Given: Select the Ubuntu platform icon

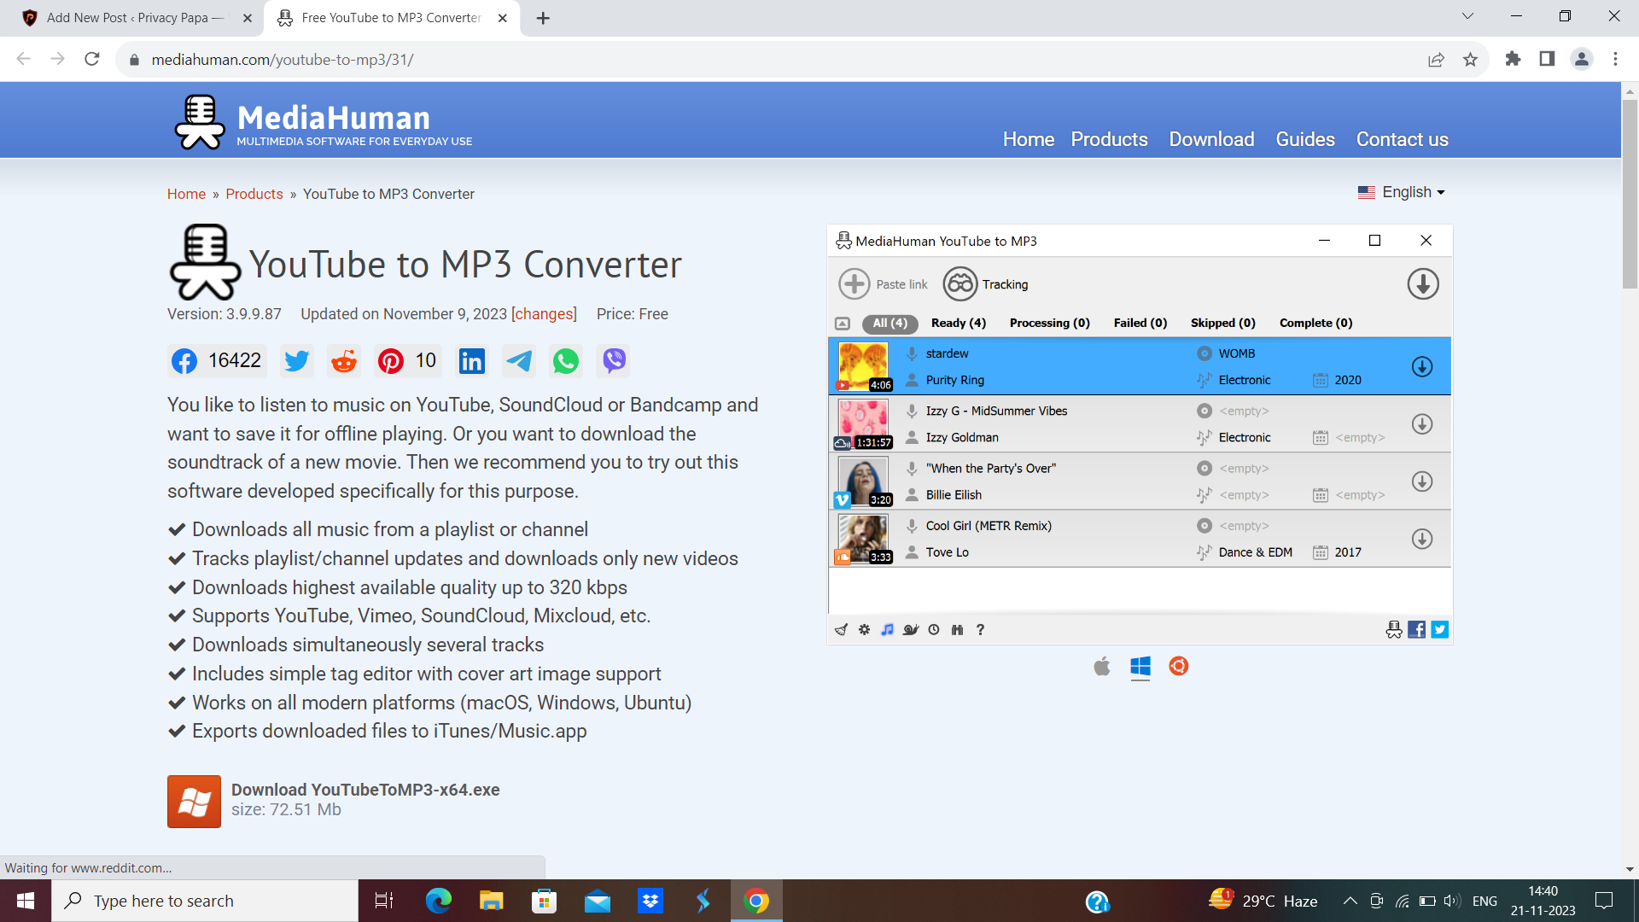Looking at the screenshot, I should coord(1179,666).
